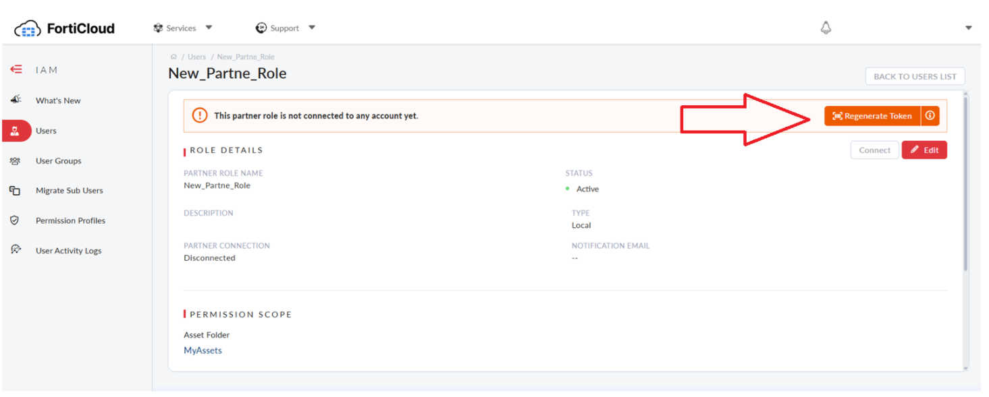Click New_Partne_Role name value under Partner Role Name

coord(217,185)
